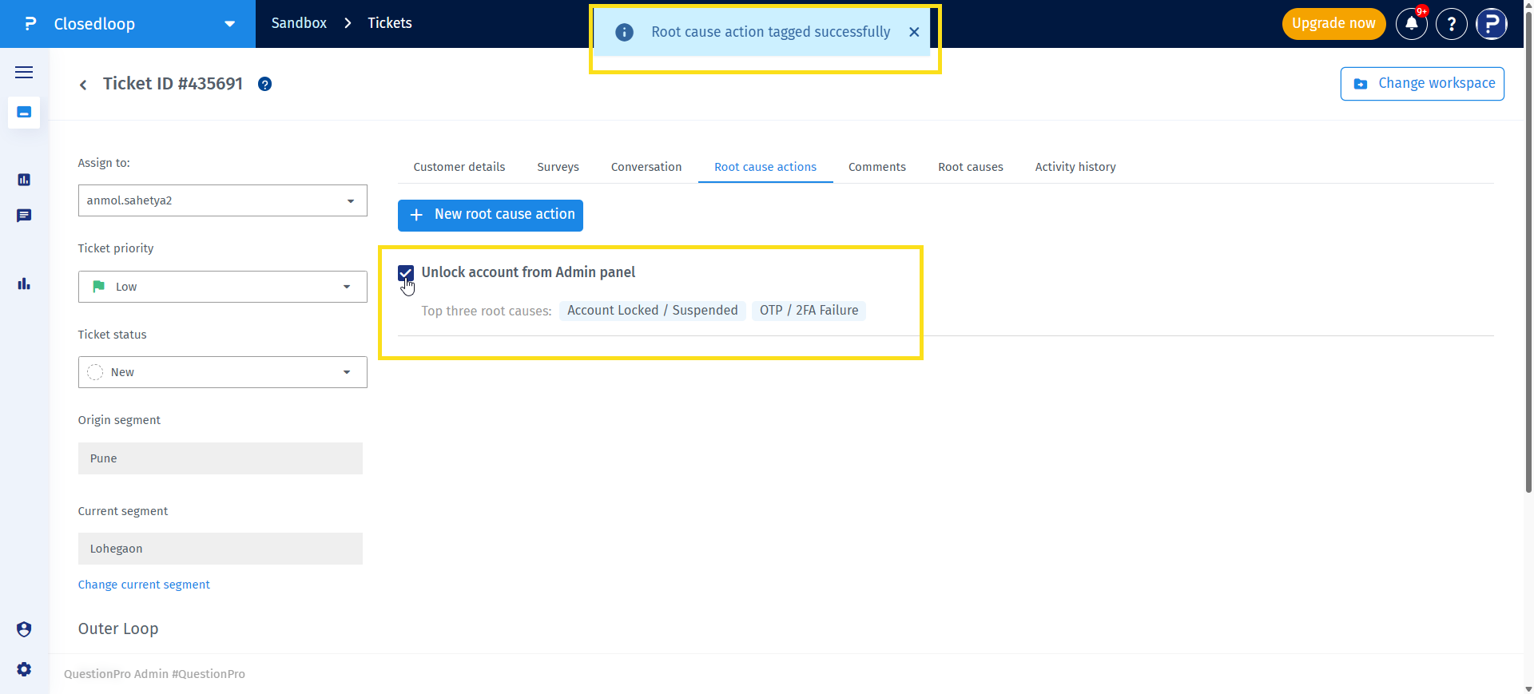The height and width of the screenshot is (694, 1534).
Task: Switch to the Surveys tab
Action: [558, 167]
